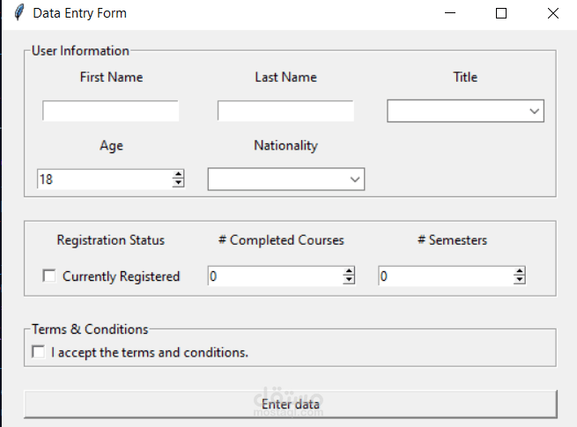Decrement the Completed Courses spinner down arrow
Screen dimensions: 577x427
pos(349,281)
